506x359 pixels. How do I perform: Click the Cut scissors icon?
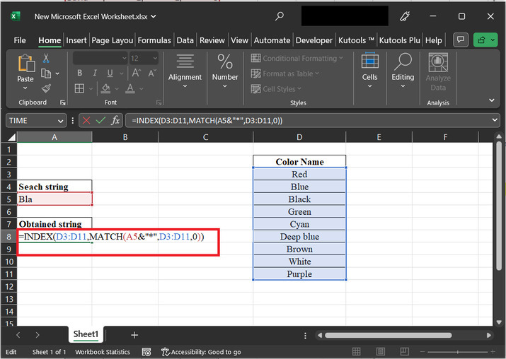pos(46,59)
